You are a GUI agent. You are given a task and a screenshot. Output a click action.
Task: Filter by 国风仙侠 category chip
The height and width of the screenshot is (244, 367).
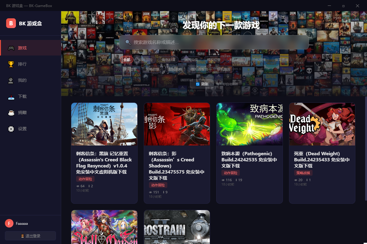(x=191, y=60)
